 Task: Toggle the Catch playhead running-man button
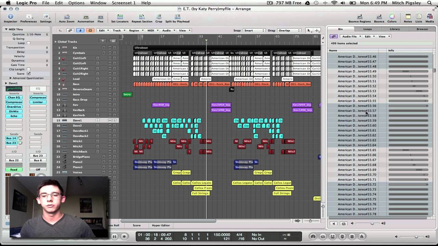coord(80,30)
